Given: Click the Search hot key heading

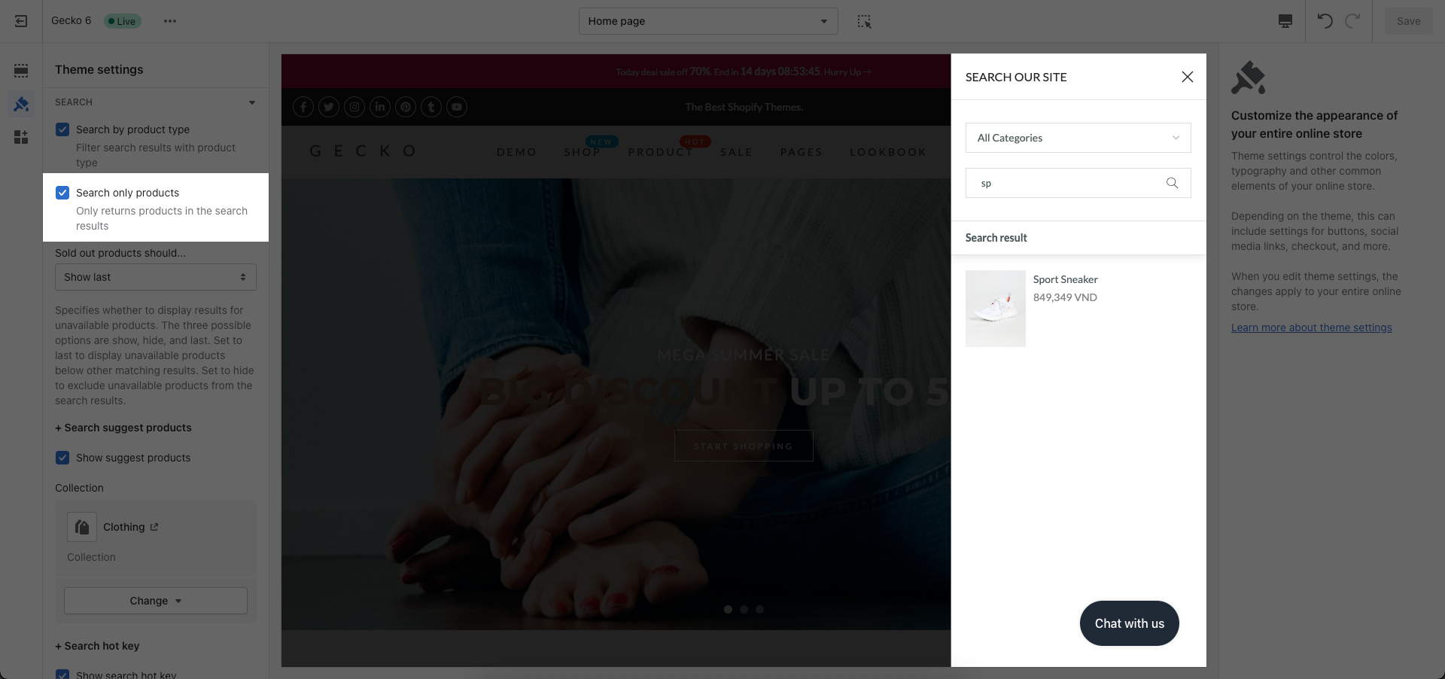Looking at the screenshot, I should tap(97, 646).
